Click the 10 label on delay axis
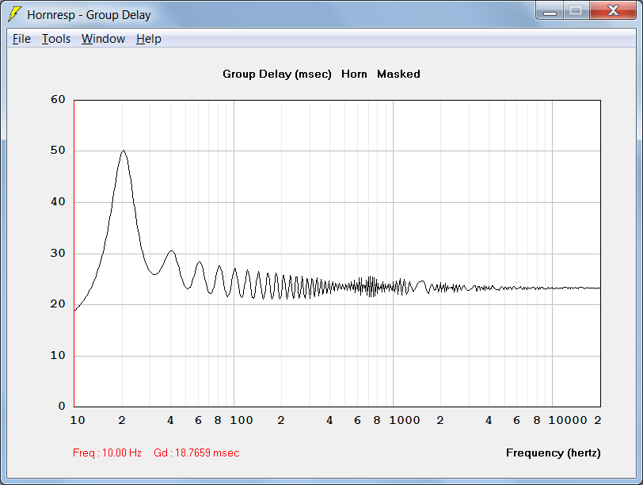643x485 pixels. (x=58, y=355)
